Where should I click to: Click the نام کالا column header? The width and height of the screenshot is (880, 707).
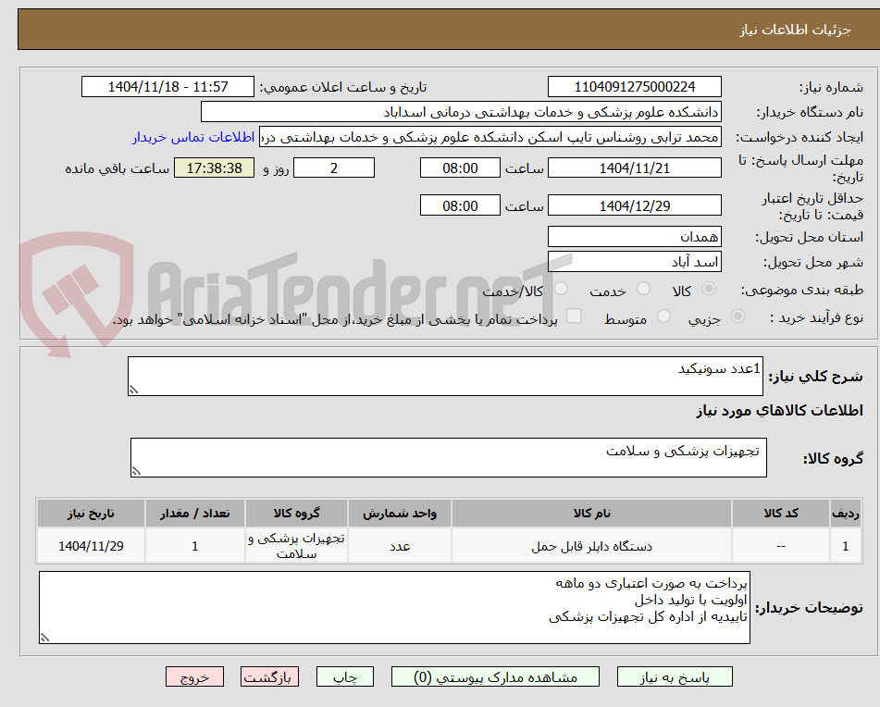pyautogui.click(x=591, y=514)
